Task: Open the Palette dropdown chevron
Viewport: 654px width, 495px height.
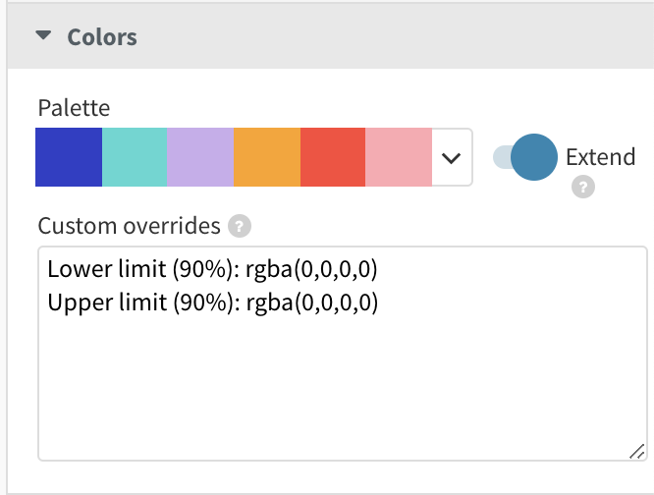Action: 452,157
